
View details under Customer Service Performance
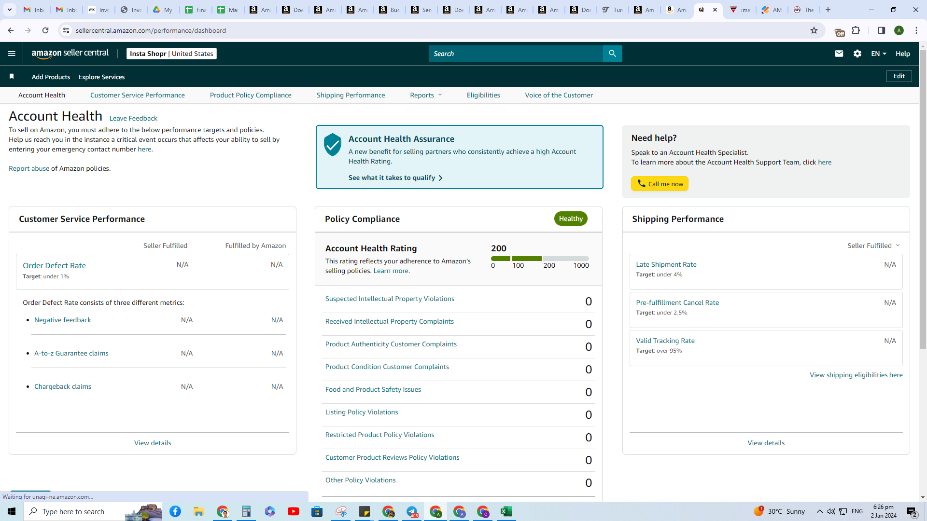tap(153, 443)
